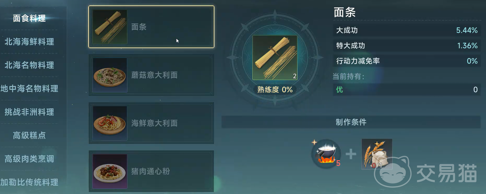Image resolution: width=486 pixels, height=194 pixels.
Task: Click the mushroom pasta dish icon
Action: [x=110, y=75]
